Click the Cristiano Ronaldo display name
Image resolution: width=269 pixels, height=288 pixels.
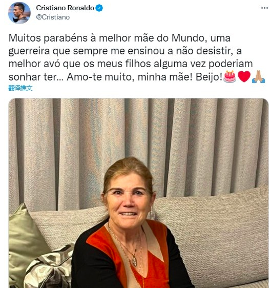point(65,8)
